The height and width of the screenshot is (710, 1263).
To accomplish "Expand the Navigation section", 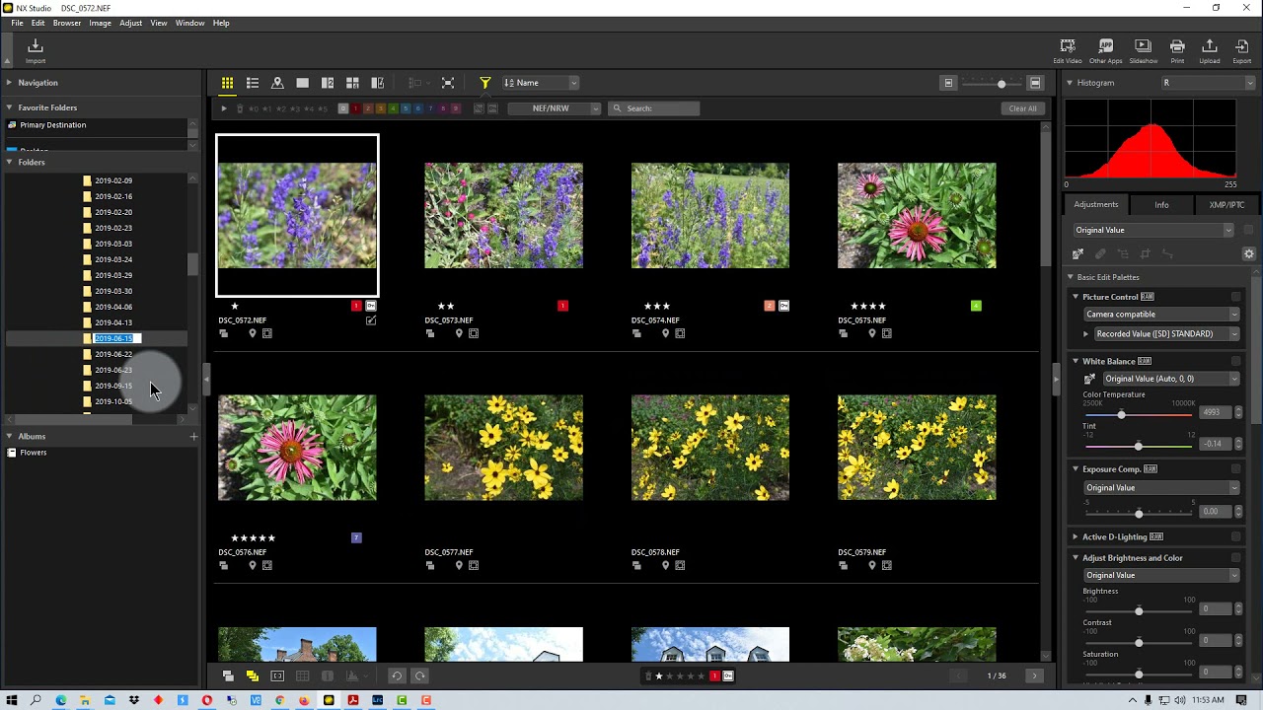I will 9,83.
